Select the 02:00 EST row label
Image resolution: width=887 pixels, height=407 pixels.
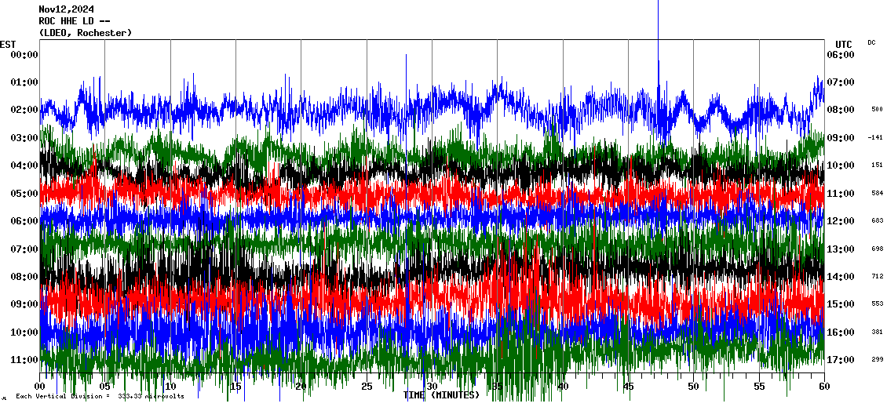coord(24,110)
